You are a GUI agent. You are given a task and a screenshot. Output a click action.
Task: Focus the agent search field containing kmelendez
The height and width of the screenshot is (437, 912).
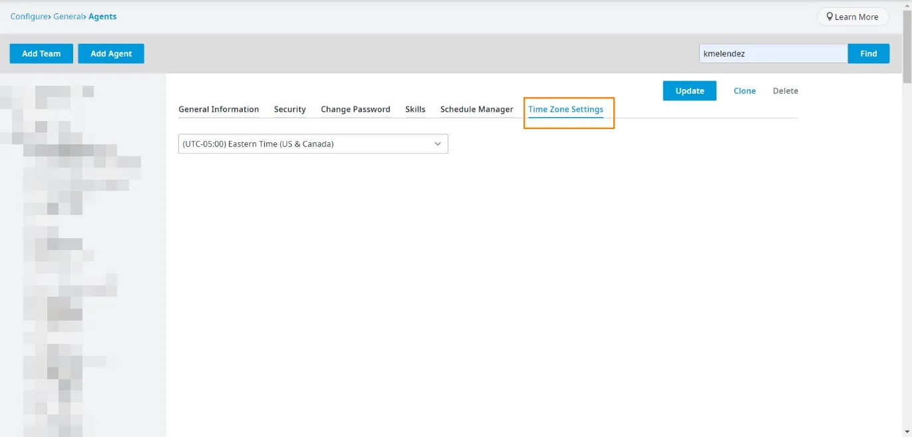(x=774, y=54)
